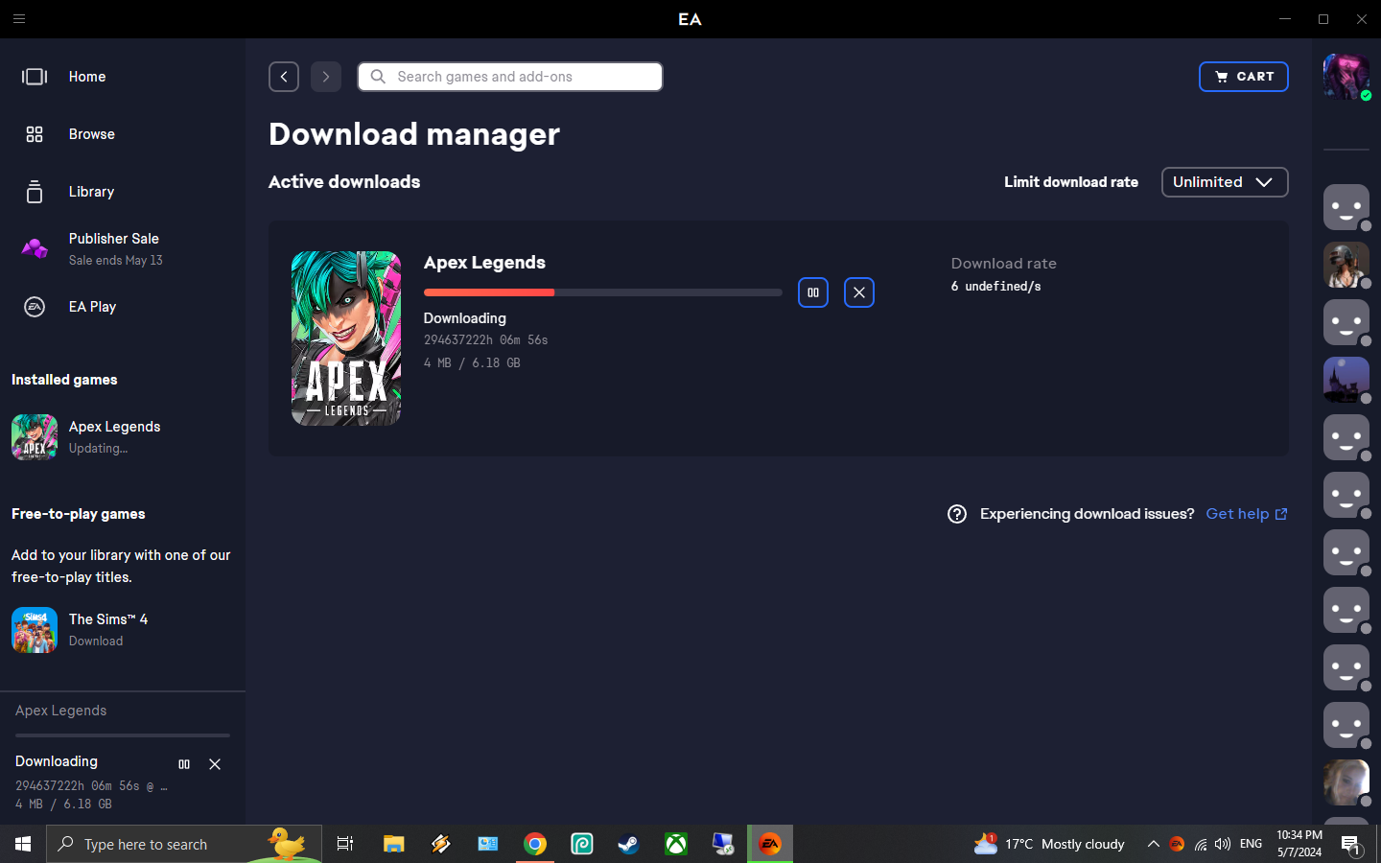
Task: Select Browse in the sidebar
Action: pos(91,134)
